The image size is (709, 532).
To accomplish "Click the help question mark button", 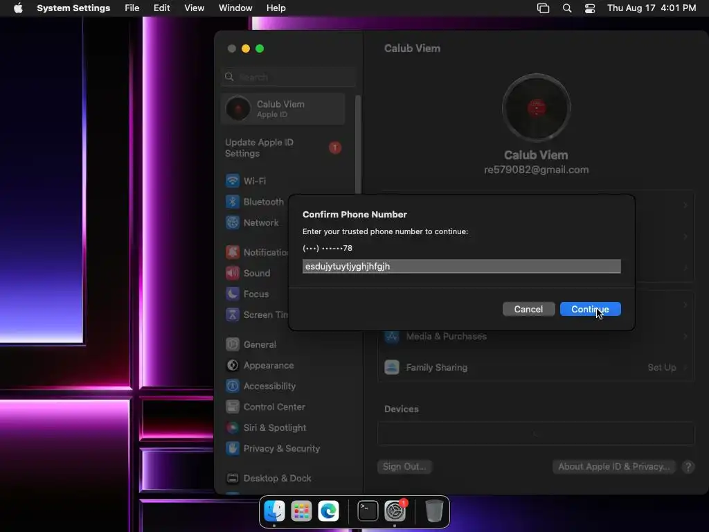I will pyautogui.click(x=688, y=467).
